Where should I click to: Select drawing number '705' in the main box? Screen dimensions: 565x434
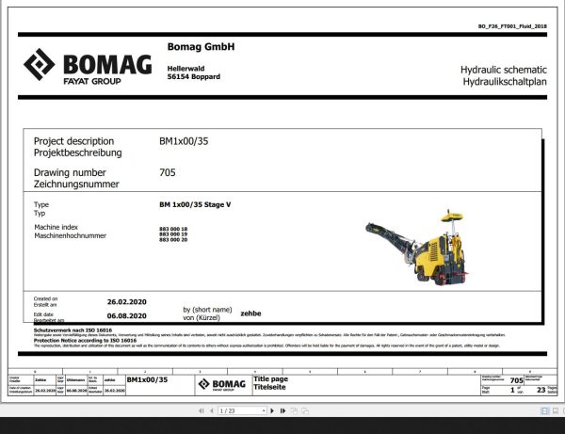tap(168, 172)
